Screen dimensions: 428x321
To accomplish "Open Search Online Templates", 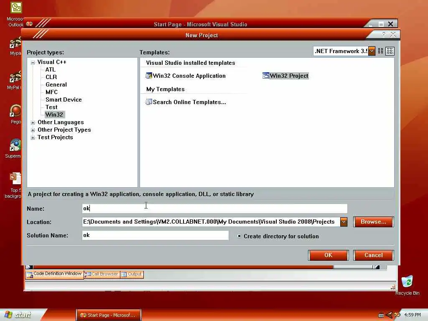I will tap(186, 102).
